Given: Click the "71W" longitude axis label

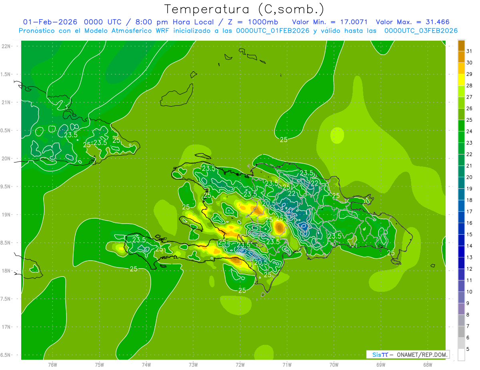Looking at the screenshot, I should point(287,364).
